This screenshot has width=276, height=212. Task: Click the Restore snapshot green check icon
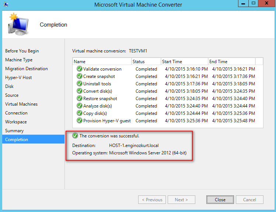coord(79,98)
